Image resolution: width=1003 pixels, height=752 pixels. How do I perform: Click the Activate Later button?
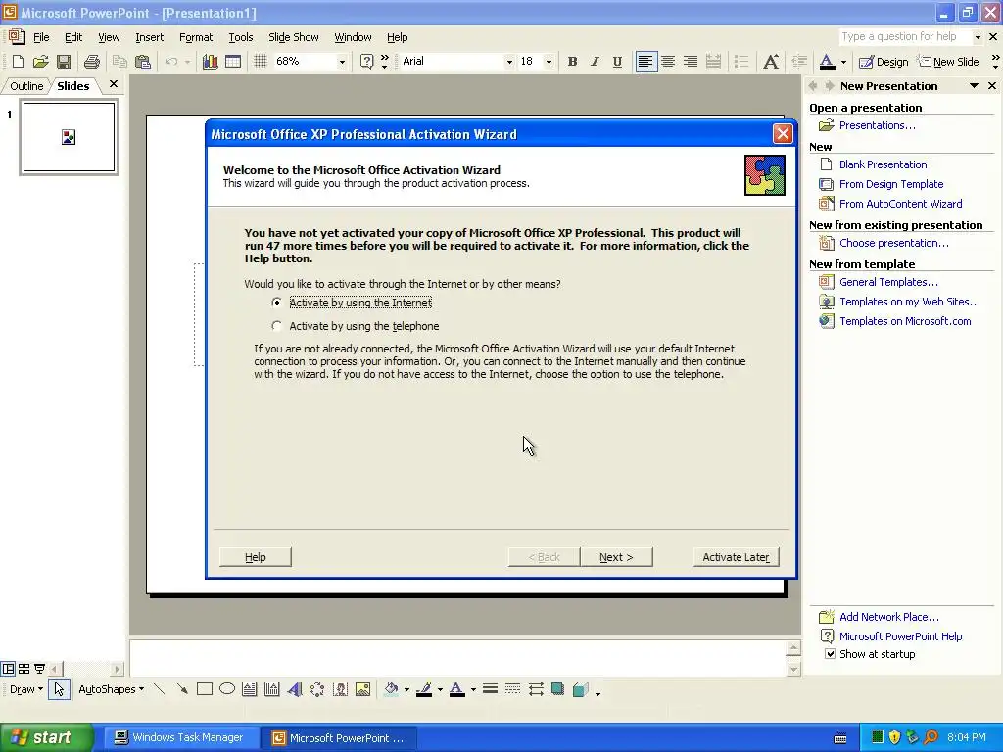point(736,557)
